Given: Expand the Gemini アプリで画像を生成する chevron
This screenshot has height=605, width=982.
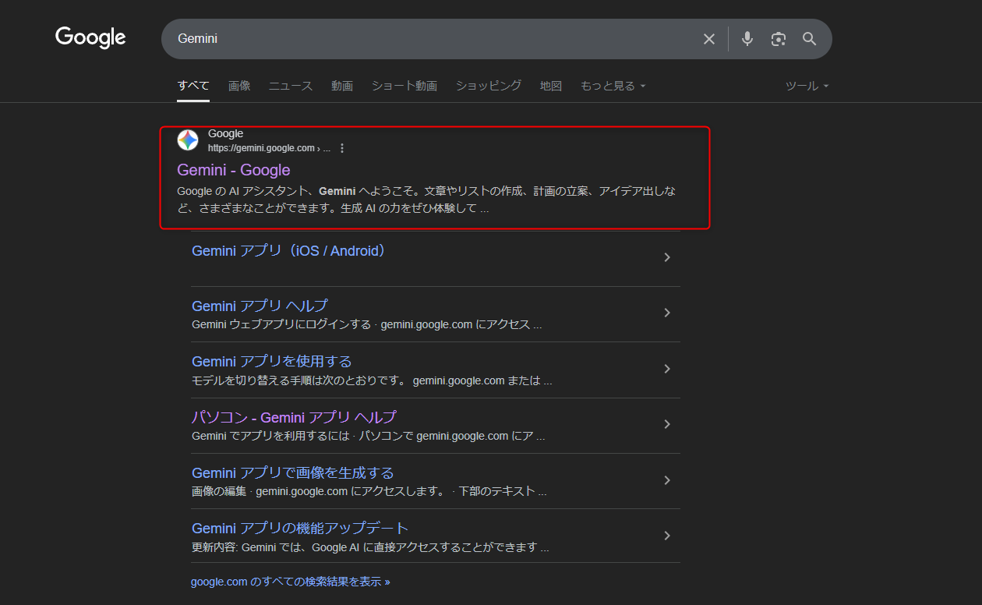Looking at the screenshot, I should pyautogui.click(x=667, y=480).
